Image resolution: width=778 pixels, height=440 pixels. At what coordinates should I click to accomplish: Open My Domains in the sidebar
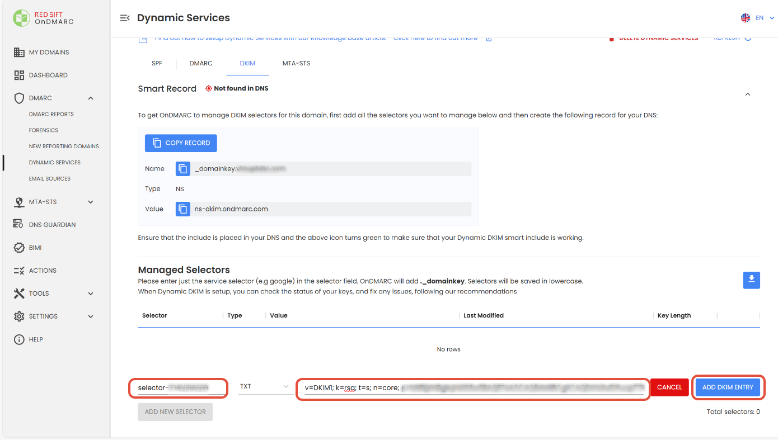tap(49, 52)
